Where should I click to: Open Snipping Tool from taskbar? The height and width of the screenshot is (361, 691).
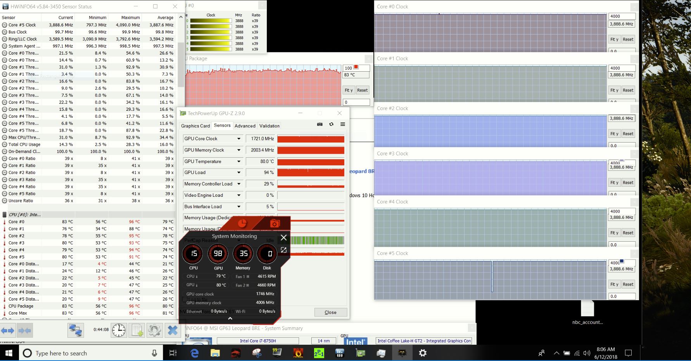pos(257,353)
